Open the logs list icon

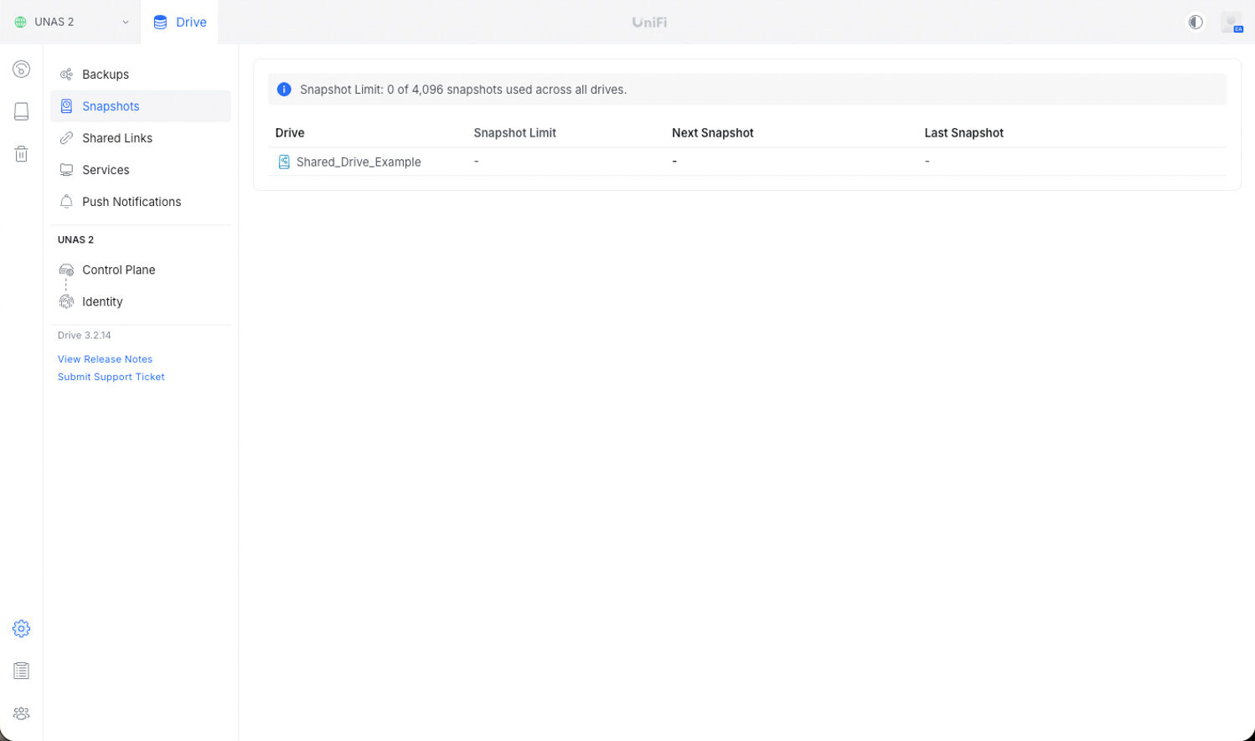pos(22,671)
